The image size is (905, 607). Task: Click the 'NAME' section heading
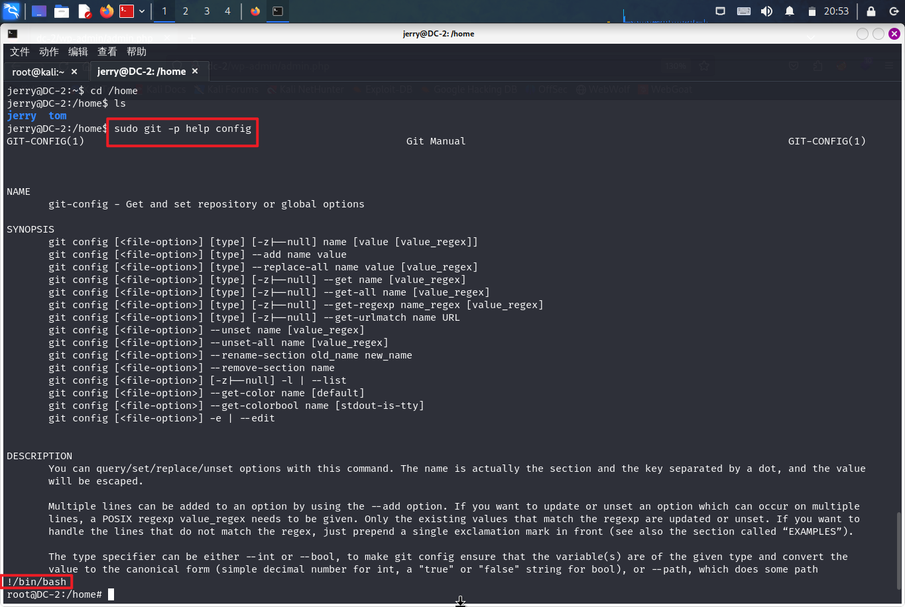click(x=19, y=192)
